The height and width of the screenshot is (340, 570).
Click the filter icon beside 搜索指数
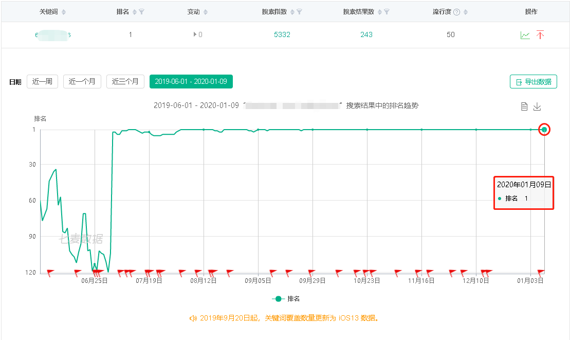coord(298,11)
